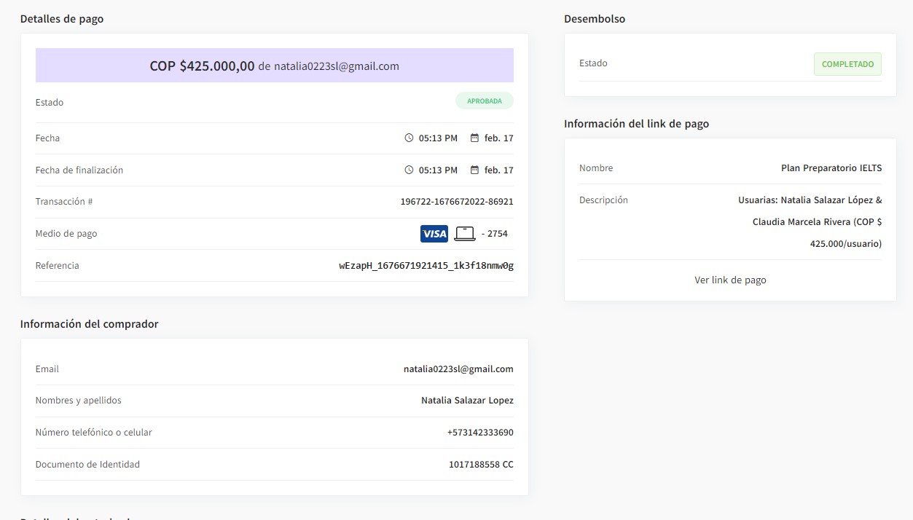The height and width of the screenshot is (520, 913).
Task: Click the calendar icon beside Fecha de finalización
Action: coord(474,170)
